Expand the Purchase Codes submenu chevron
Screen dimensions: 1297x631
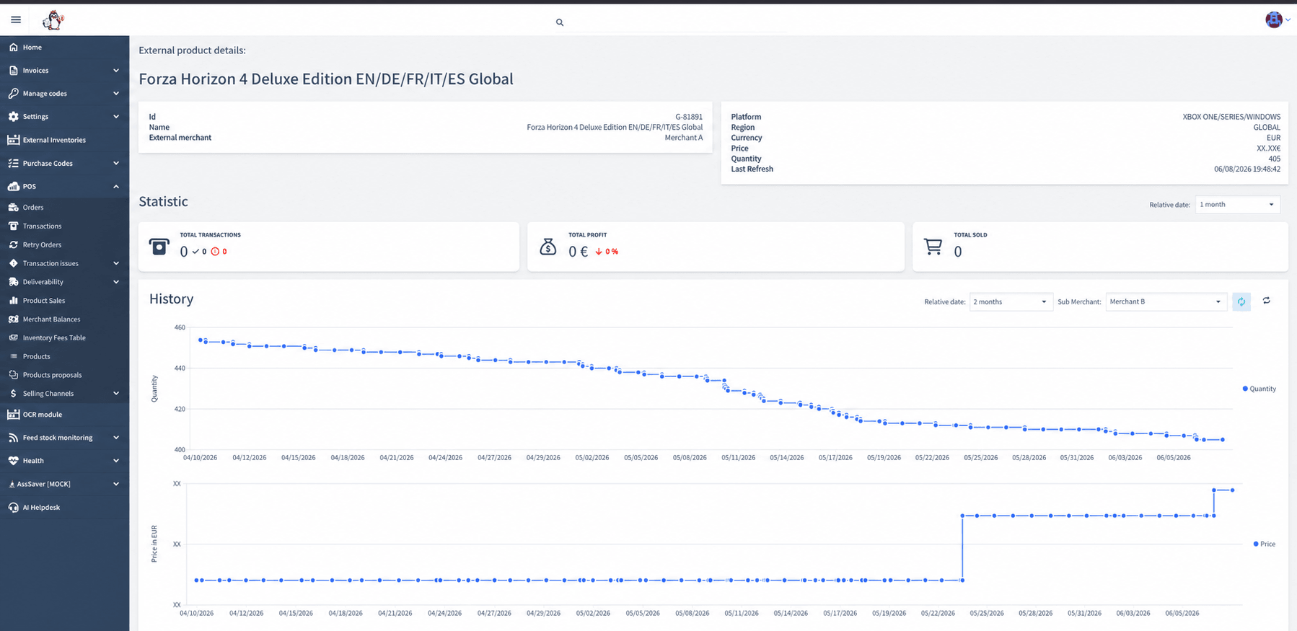[116, 163]
